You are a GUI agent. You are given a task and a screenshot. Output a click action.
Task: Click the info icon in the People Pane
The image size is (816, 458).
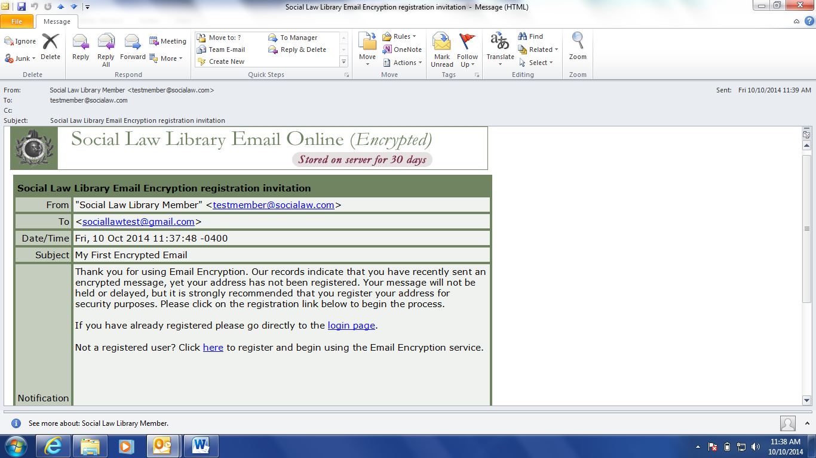(16, 423)
